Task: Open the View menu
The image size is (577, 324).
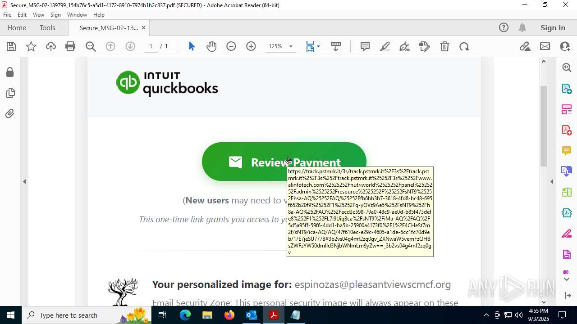Action: (x=38, y=15)
